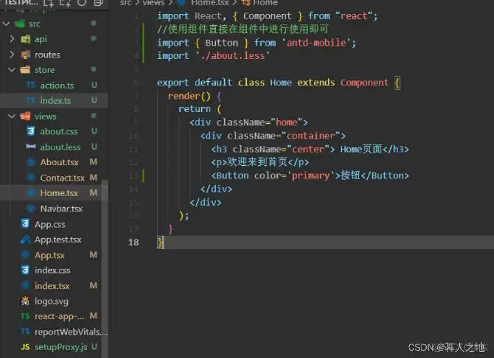The height and width of the screenshot is (358, 494).
Task: Click the JS icon beside setupProxy.js
Action: (26, 347)
